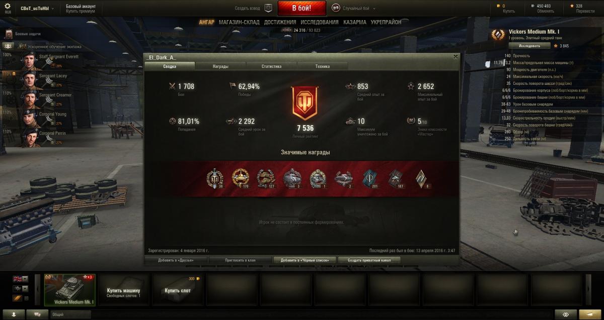Screen dimensions: 604x320
Task: Toggle the elite vehicles filter stripe button
Action: [x=17, y=298]
